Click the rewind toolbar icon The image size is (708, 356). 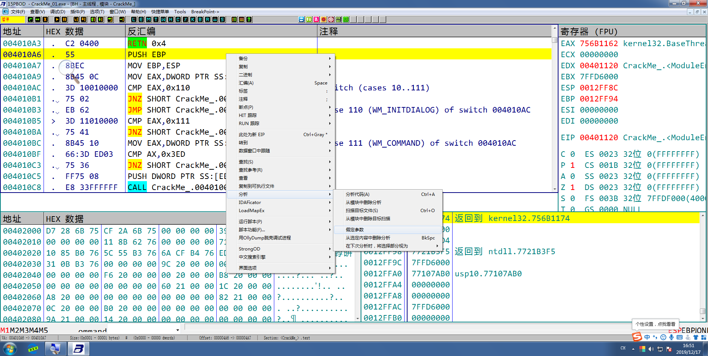pos(38,20)
